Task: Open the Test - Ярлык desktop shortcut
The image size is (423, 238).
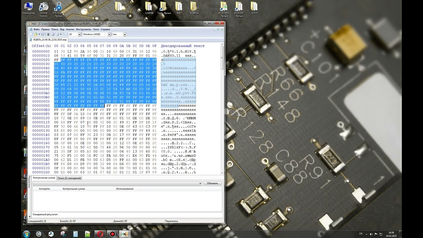Action: [164, 8]
